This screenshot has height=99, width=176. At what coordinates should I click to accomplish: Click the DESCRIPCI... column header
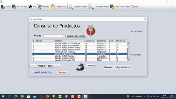click(102, 41)
